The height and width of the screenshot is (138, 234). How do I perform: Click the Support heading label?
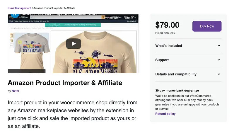(162, 60)
